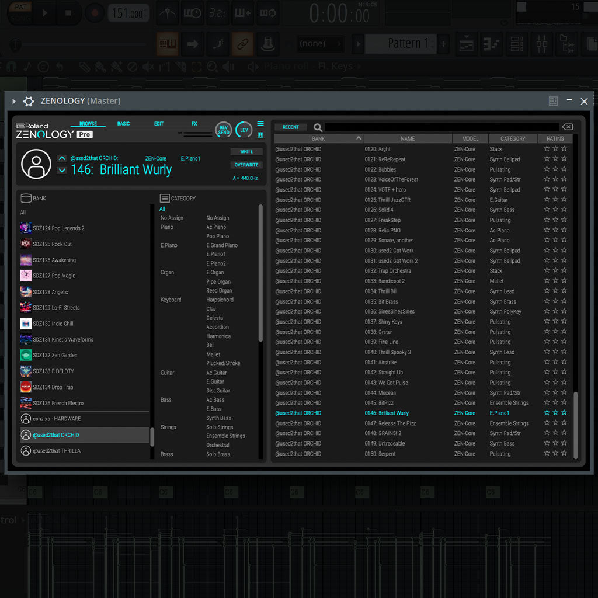Set third rating star for 0120: Arght
The height and width of the screenshot is (598, 598).
click(x=564, y=148)
